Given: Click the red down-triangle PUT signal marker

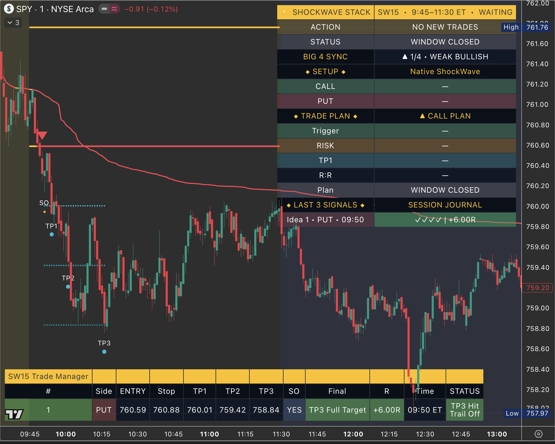Looking at the screenshot, I should (43, 135).
